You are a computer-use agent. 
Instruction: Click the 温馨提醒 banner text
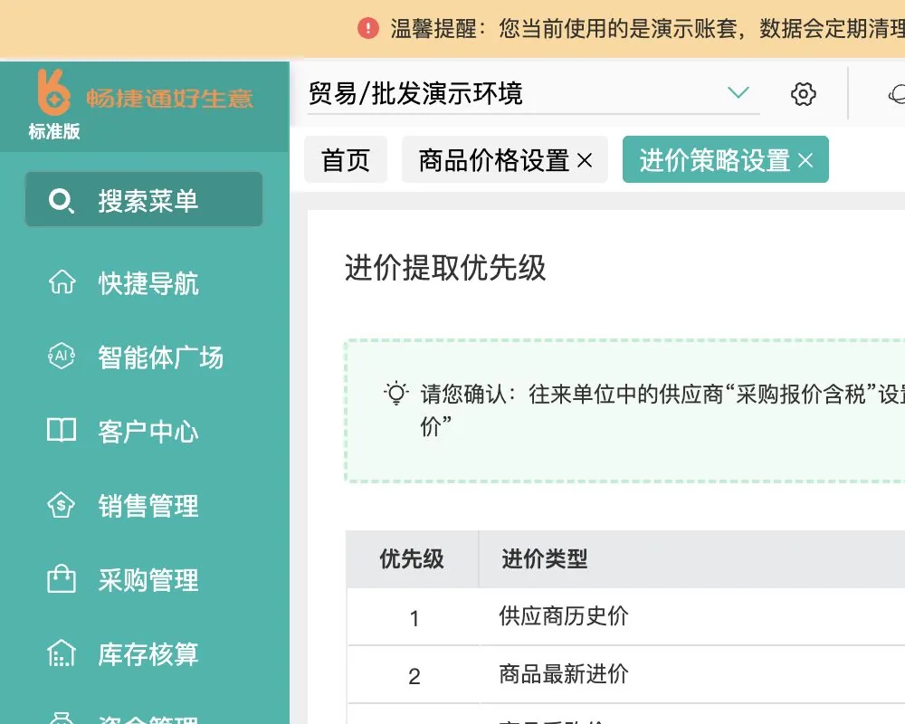tap(647, 28)
